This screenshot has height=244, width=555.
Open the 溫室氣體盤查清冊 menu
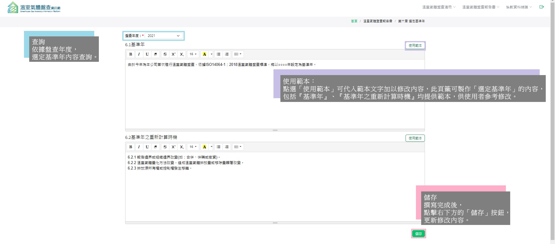pyautogui.click(x=439, y=7)
